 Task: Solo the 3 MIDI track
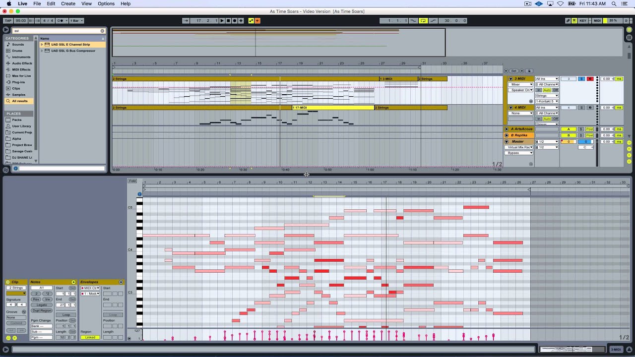581,79
